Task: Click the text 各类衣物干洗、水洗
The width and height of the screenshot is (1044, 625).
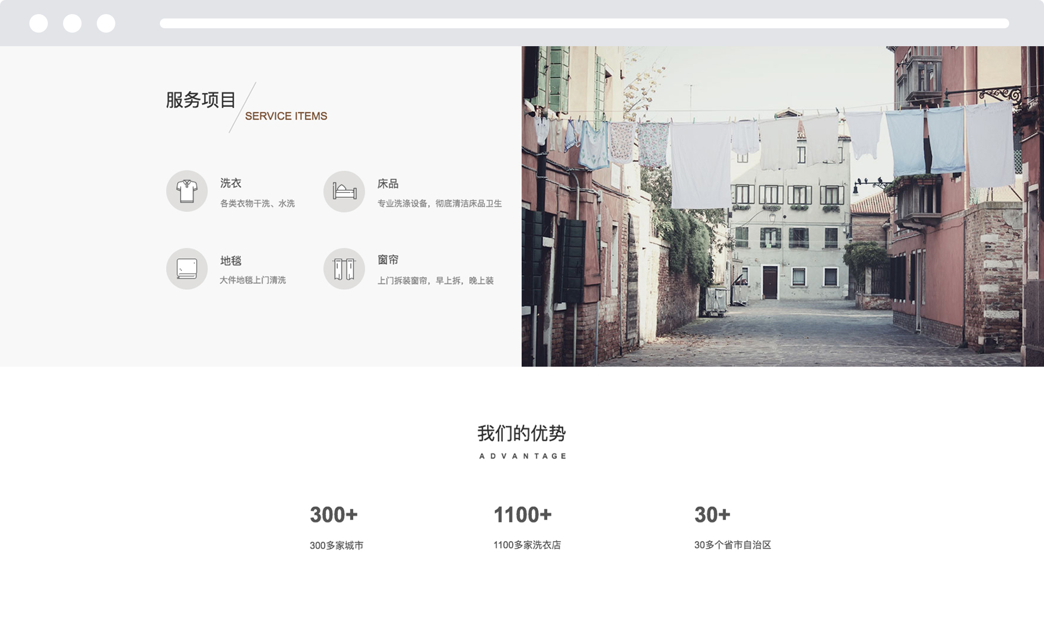Action: 257,203
